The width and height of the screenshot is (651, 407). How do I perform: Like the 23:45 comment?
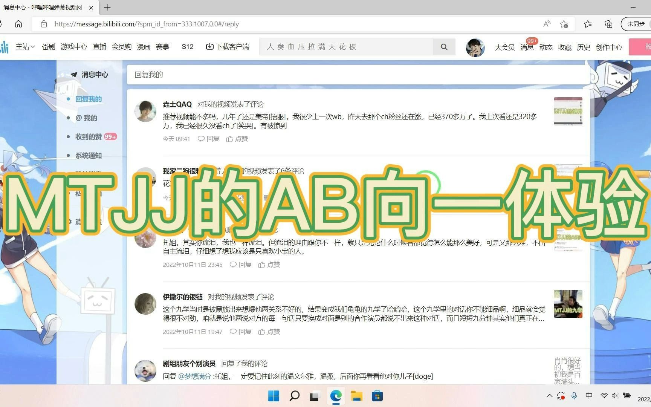(269, 265)
